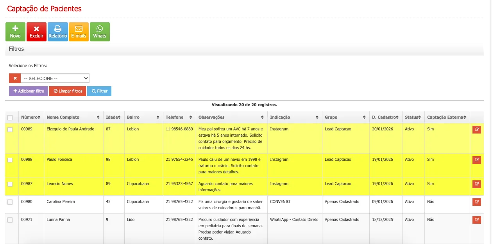Open the Relatório print button
Viewport: 492px width, 244px height.
pos(57,32)
